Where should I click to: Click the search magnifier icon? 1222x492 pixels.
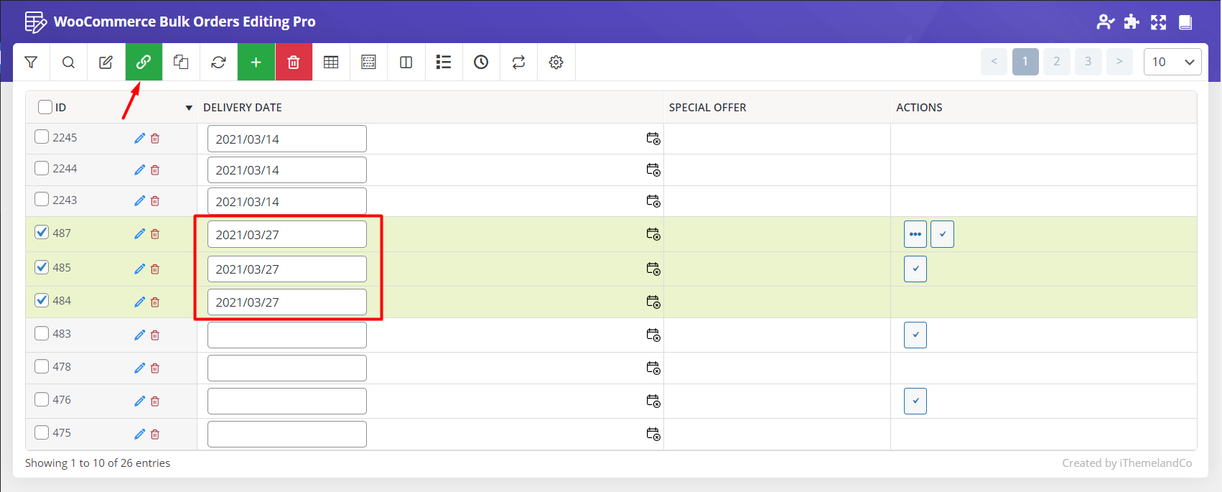tap(68, 62)
